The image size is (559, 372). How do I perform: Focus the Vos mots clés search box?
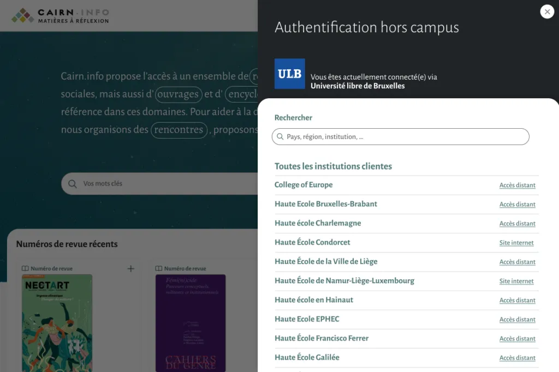pyautogui.click(x=164, y=184)
